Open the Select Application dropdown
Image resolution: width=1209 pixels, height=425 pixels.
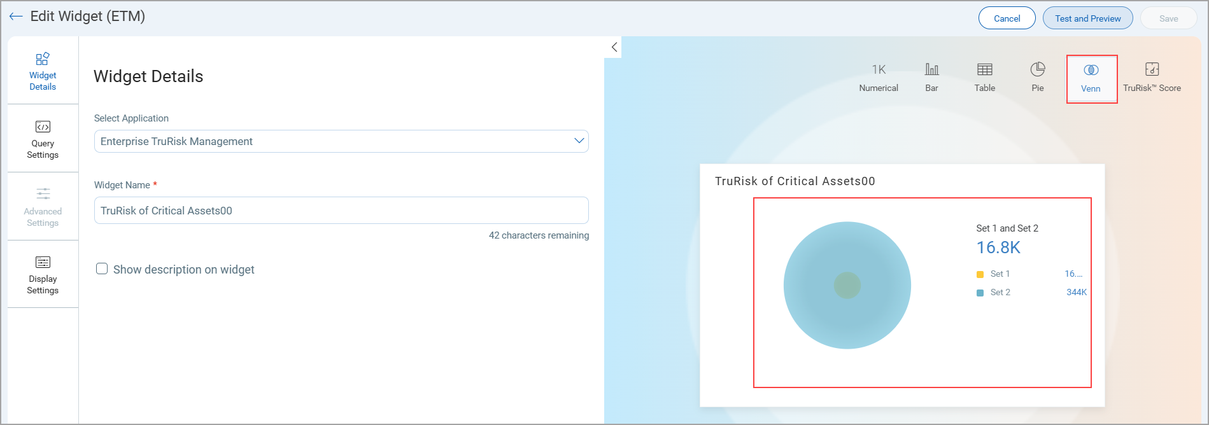point(341,141)
